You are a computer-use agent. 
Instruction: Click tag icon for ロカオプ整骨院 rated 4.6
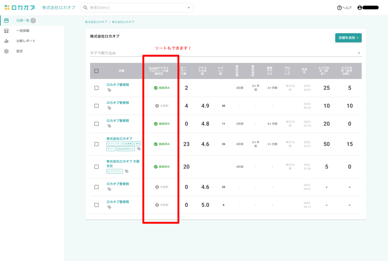coord(110,190)
